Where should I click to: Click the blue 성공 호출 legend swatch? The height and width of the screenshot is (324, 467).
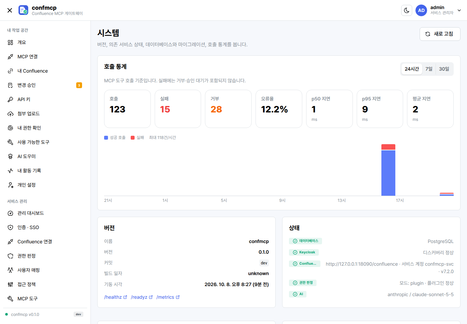(106, 138)
